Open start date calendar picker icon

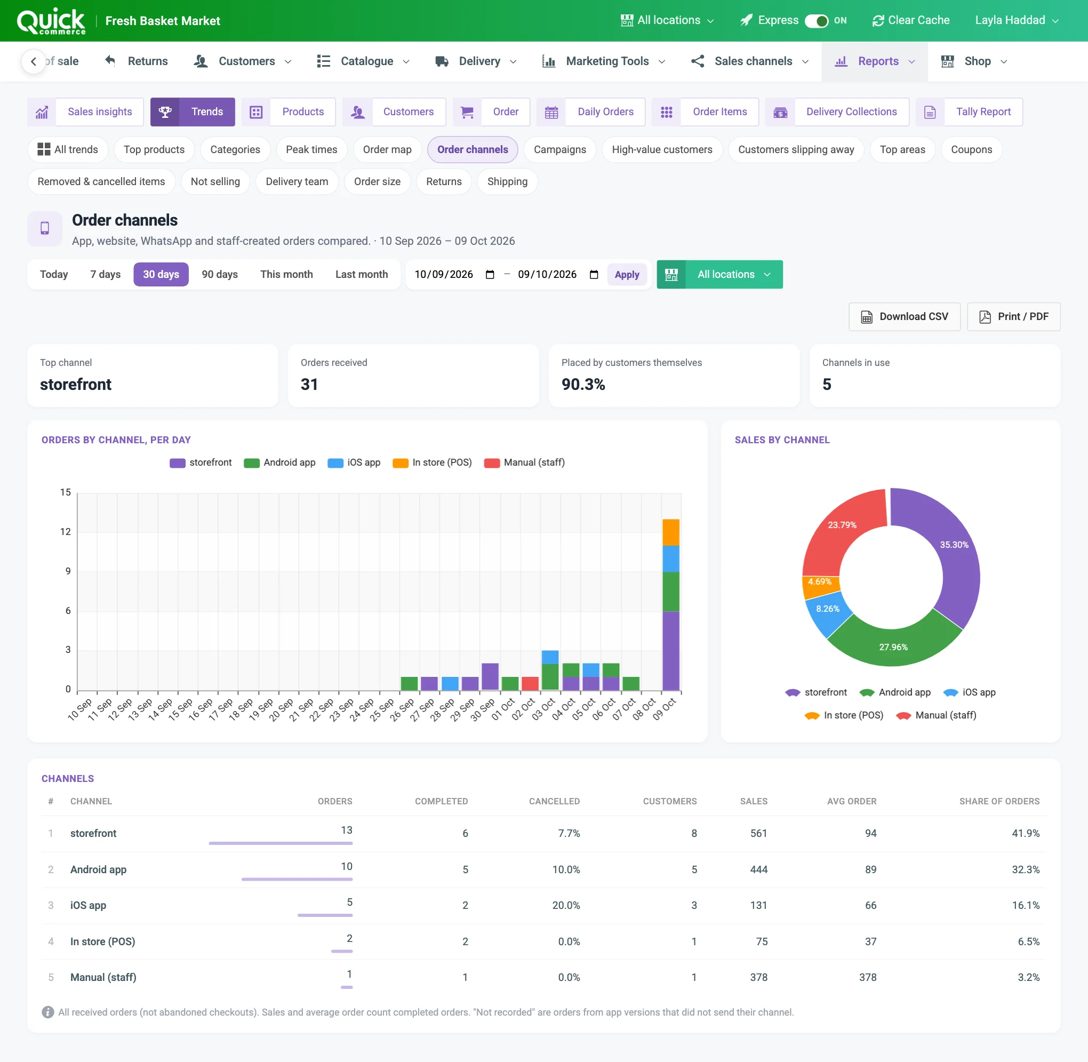point(490,274)
